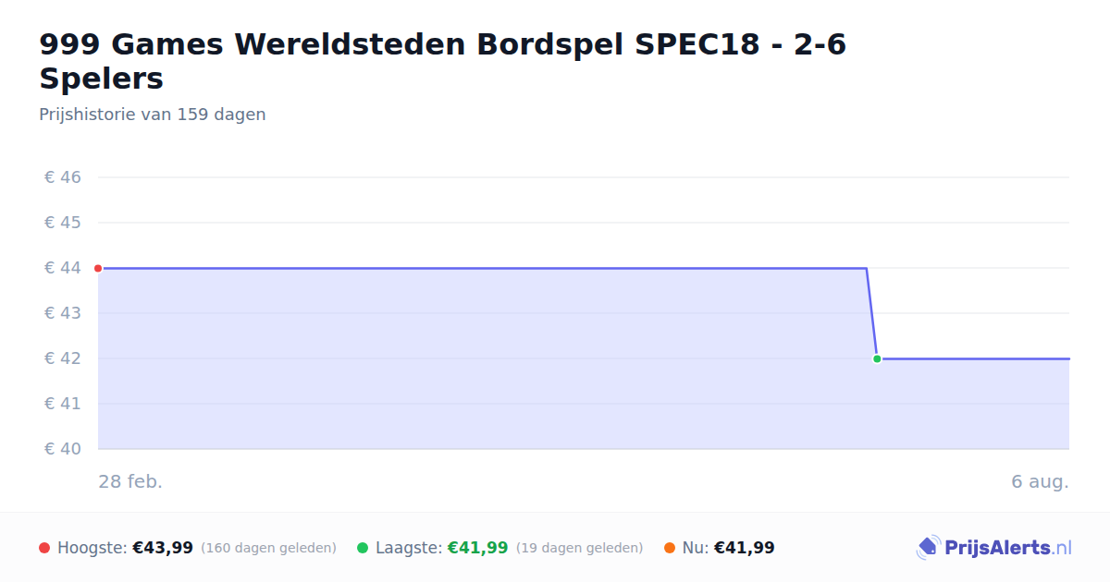Viewport: 1110px width, 582px height.
Task: Click the Prijshistorie van 159 dagen subtitle
Action: click(153, 115)
